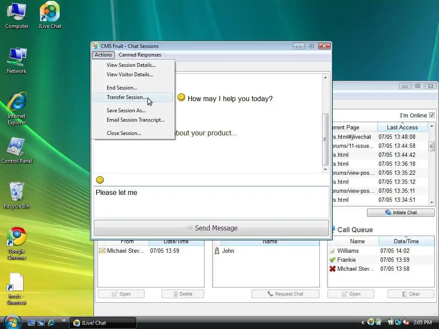The width and height of the screenshot is (439, 329).
Task: Click the chat transcript scrollbar thumb
Action: tap(325, 139)
